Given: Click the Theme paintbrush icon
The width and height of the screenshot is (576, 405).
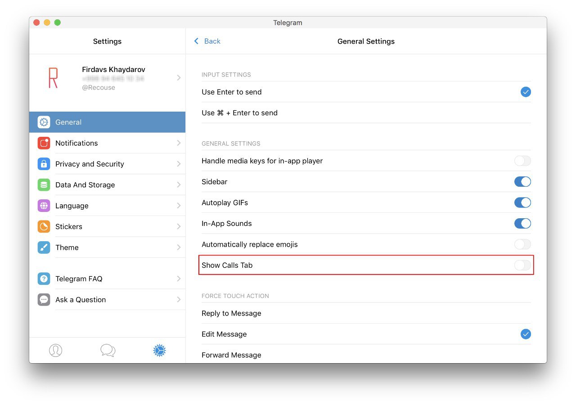Looking at the screenshot, I should 44,247.
